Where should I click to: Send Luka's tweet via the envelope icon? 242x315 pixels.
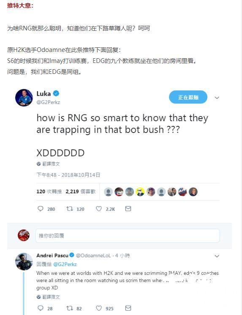128,209
